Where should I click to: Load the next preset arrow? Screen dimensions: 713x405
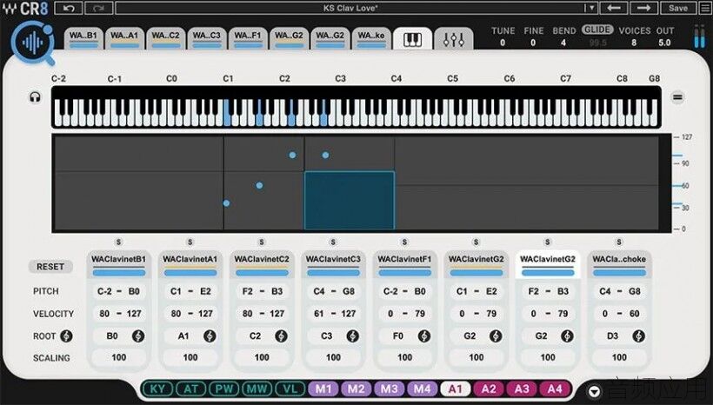pyautogui.click(x=643, y=8)
